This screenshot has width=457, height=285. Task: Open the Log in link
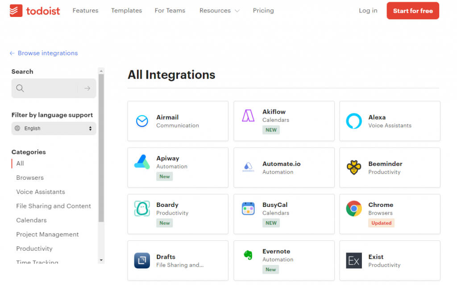(368, 11)
